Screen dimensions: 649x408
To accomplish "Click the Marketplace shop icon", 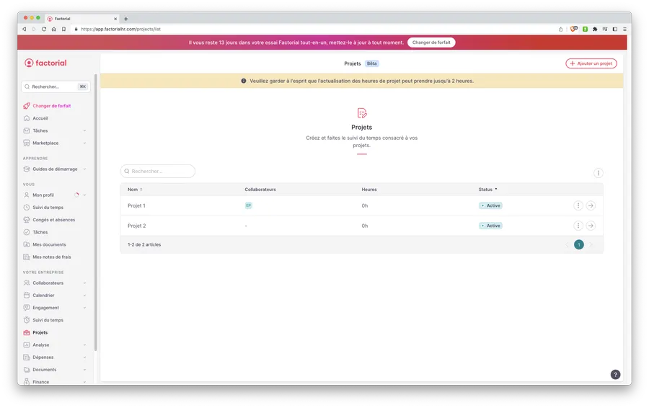I will 27,143.
